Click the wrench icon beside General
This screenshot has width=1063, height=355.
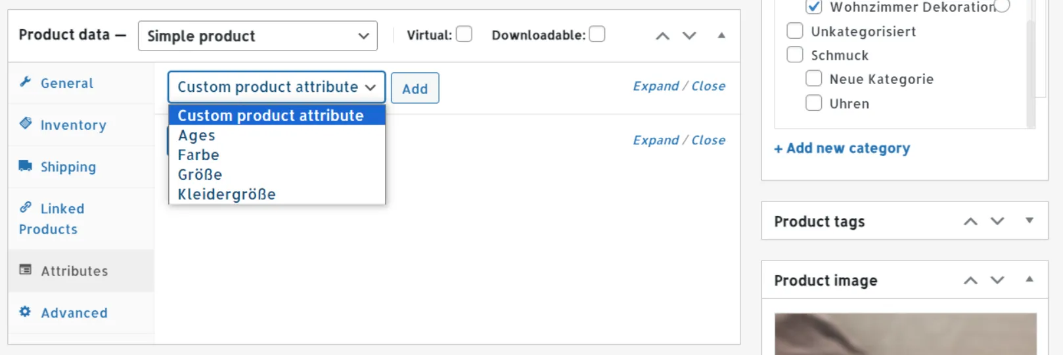[x=26, y=82]
